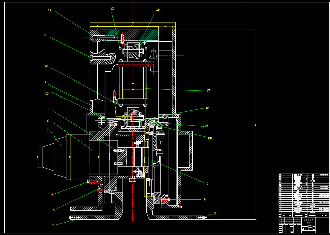This screenshot has width=330, height=235.
Task: Click part callout number 4
Action: coord(53,224)
